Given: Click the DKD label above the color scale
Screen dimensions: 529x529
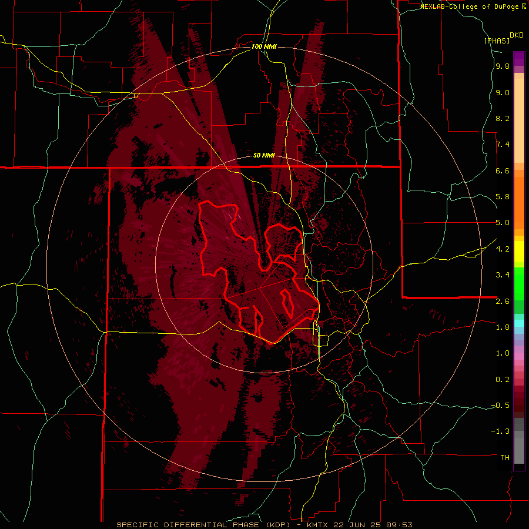Looking at the screenshot, I should (517, 35).
